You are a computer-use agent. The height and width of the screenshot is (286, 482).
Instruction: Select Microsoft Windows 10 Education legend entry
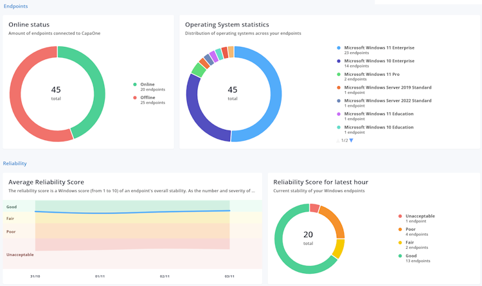point(375,129)
